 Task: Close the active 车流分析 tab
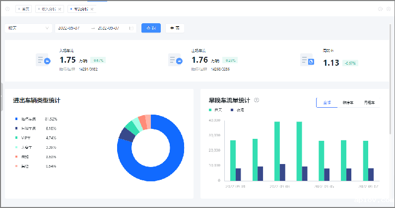92,9
